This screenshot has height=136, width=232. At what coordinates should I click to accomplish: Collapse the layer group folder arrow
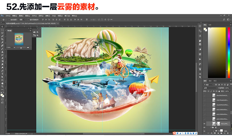[211, 127]
